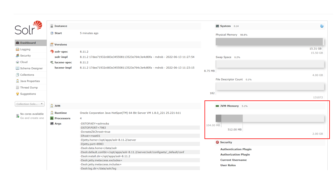Screen dimensions: 334x182
Task: Select the -Dhost=mast01 argument
Action: coord(90,136)
